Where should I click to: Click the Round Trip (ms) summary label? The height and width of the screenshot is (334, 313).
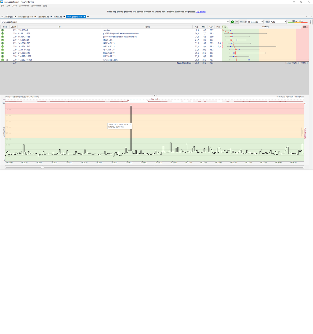click(184, 63)
